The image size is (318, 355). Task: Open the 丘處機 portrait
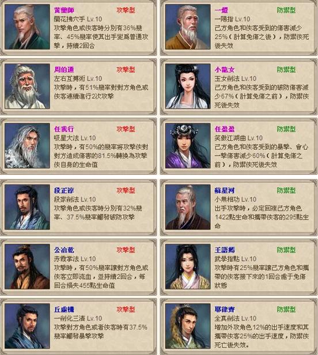click(x=27, y=326)
